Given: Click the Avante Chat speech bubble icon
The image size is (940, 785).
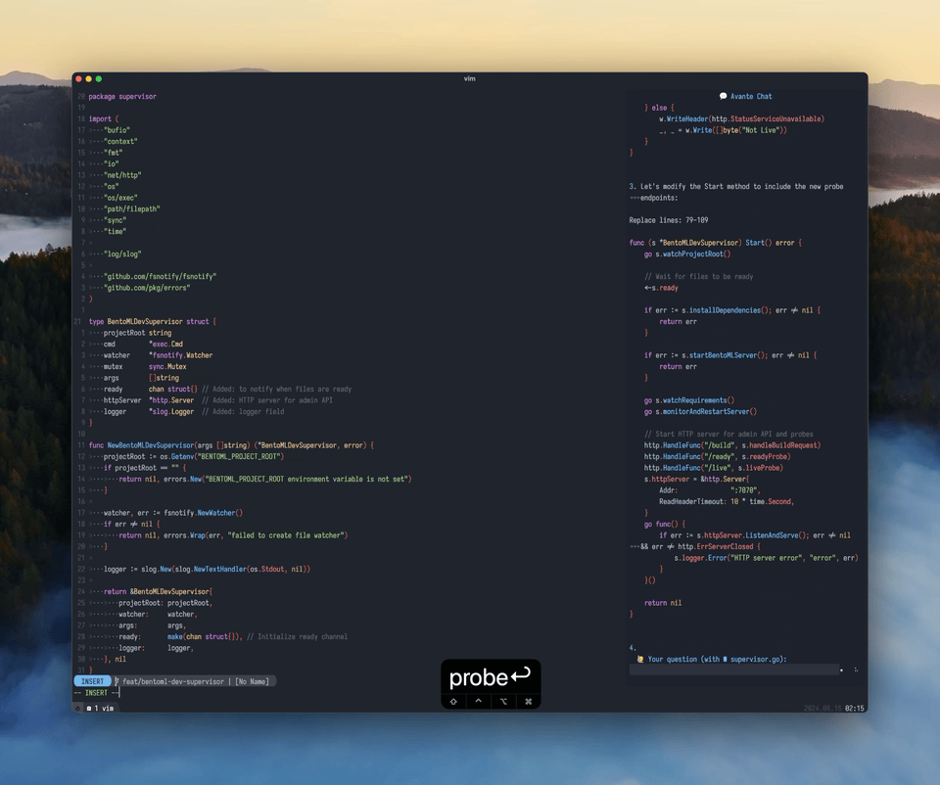Looking at the screenshot, I should click(x=723, y=96).
